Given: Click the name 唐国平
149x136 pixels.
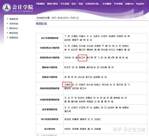Looking at the screenshot, I should (x=75, y=40).
